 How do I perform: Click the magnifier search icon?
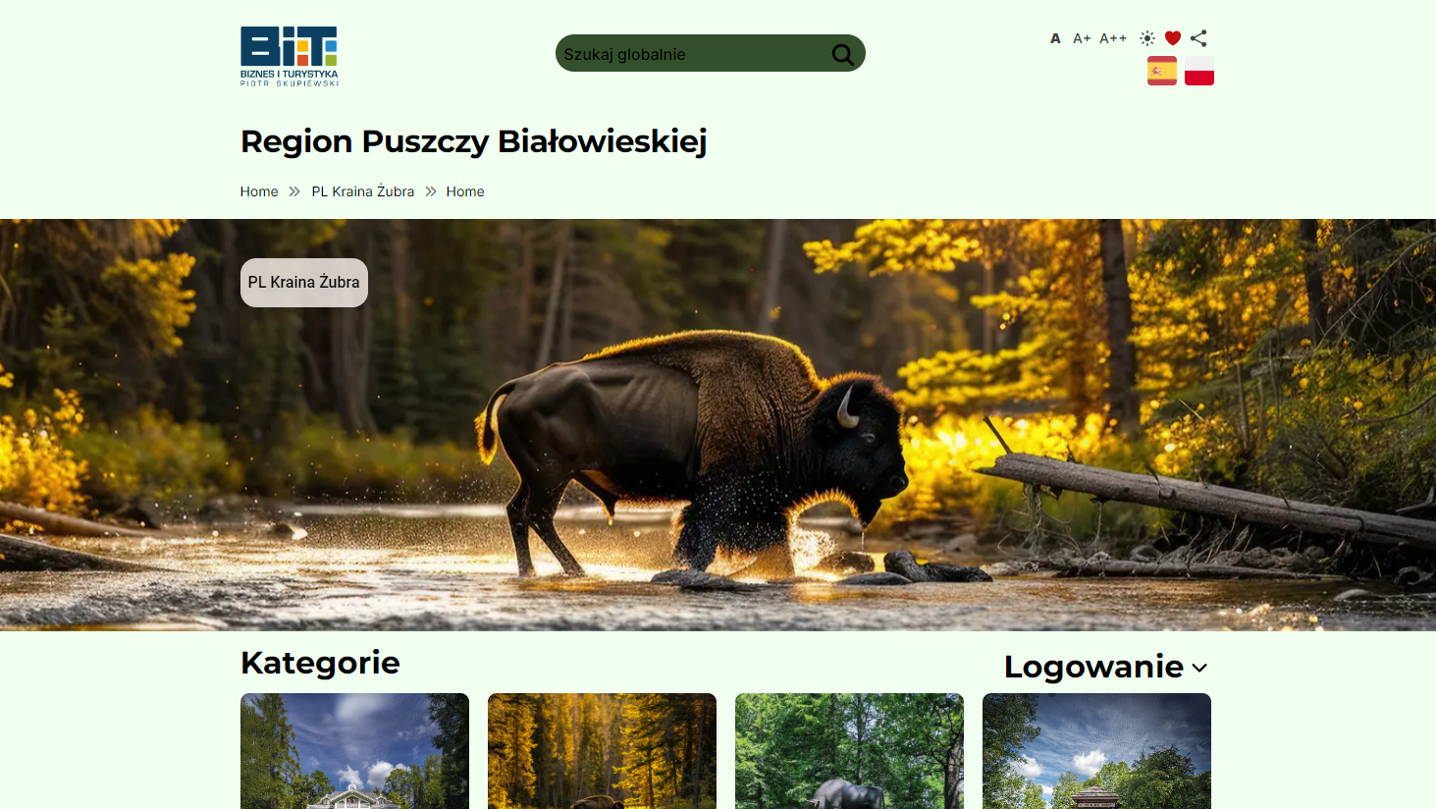tap(843, 54)
